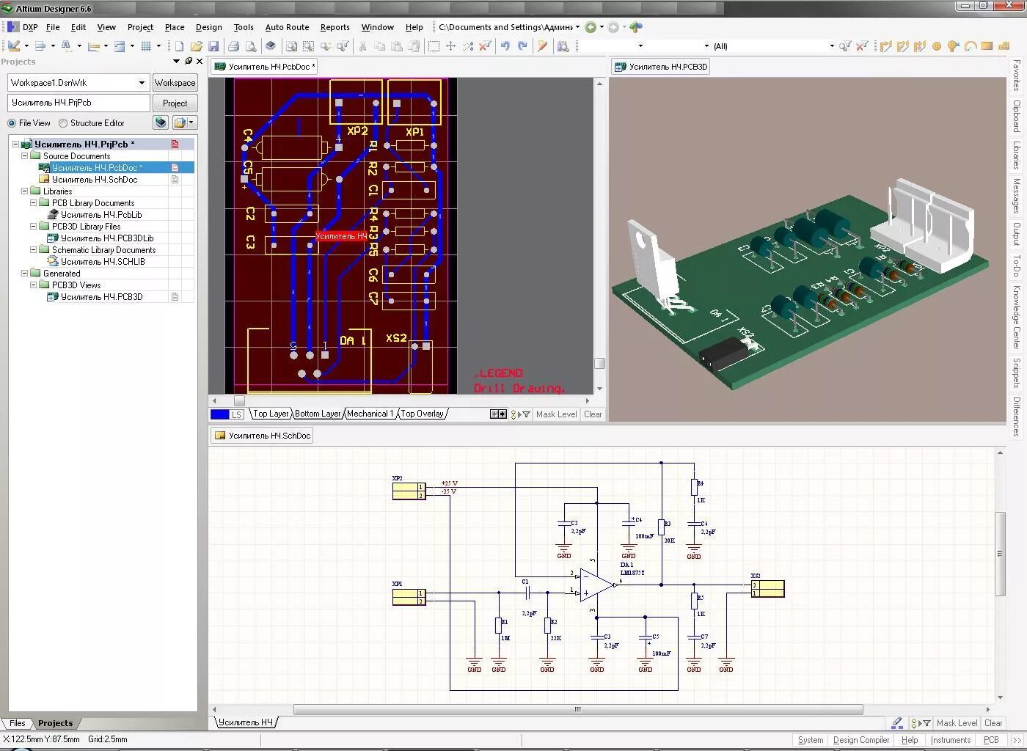Click the green Back navigation arrow
Viewport: 1027px width, 751px height.
[591, 27]
